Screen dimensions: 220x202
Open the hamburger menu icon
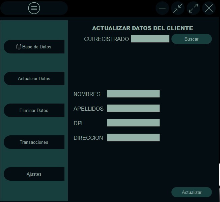pos(34,8)
